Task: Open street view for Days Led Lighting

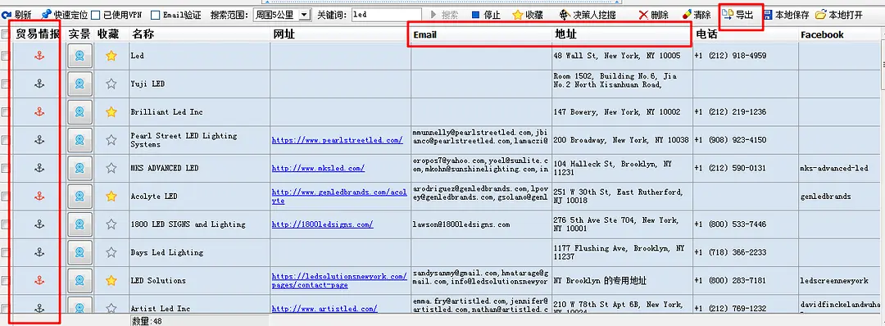Action: point(80,252)
